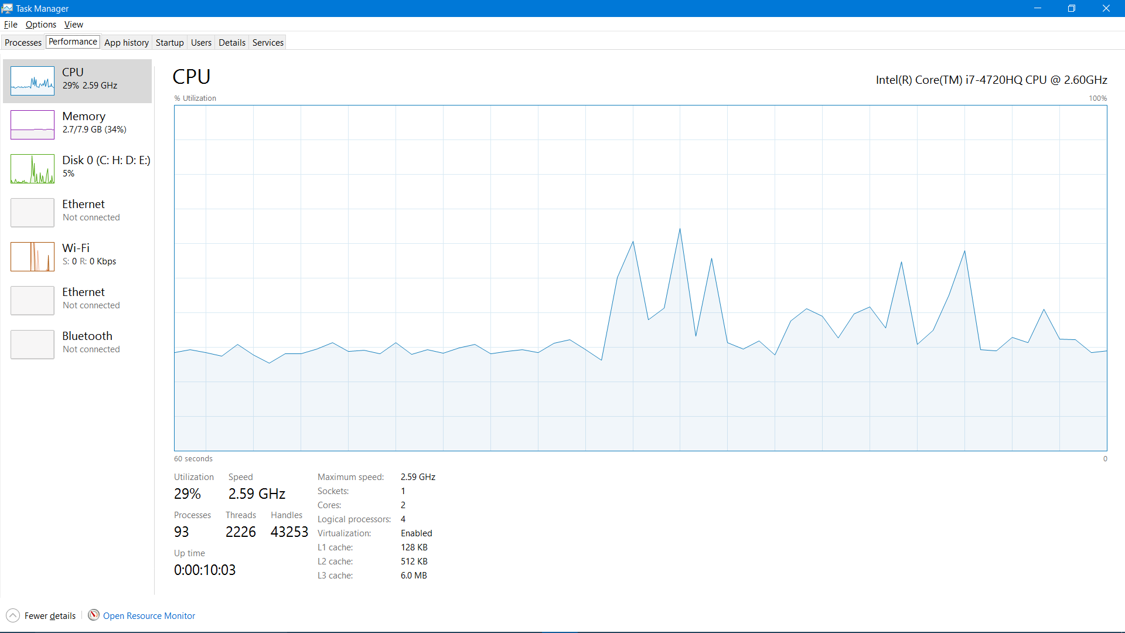Click the Threads count 2226

point(241,532)
